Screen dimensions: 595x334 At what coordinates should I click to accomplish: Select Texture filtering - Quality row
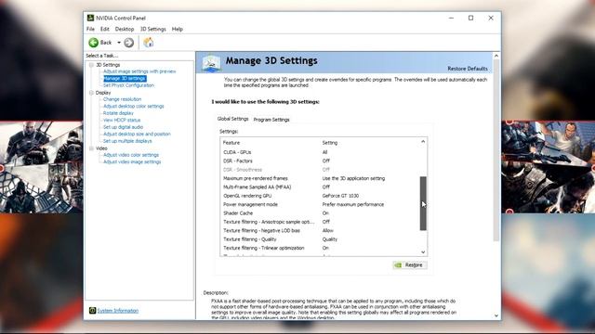[320, 239]
